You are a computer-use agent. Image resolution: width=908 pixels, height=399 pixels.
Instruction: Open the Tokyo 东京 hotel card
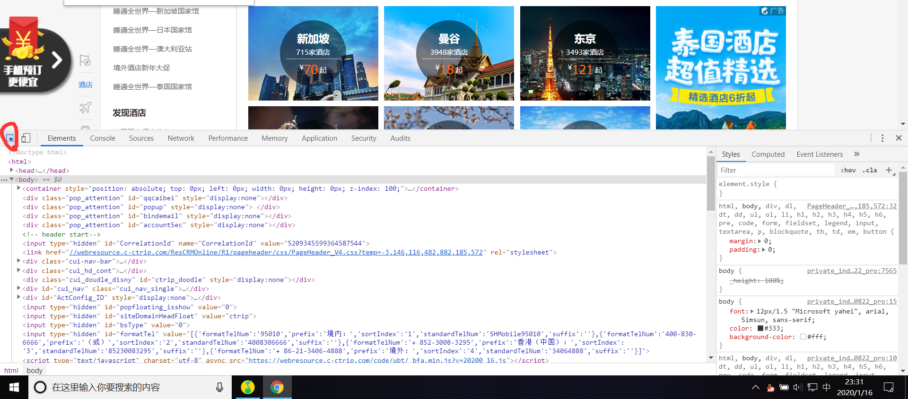pyautogui.click(x=585, y=53)
